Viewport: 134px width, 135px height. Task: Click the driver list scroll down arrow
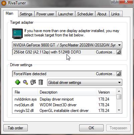pyautogui.click(x=119, y=110)
